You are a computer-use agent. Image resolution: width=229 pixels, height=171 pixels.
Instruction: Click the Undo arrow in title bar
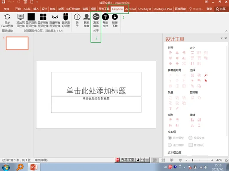[x=10, y=2]
